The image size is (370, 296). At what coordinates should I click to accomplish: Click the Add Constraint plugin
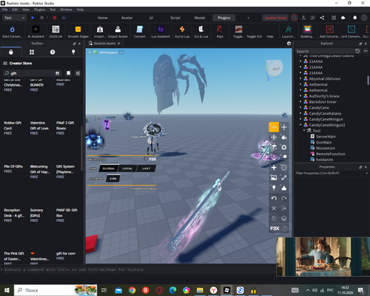pos(330,32)
